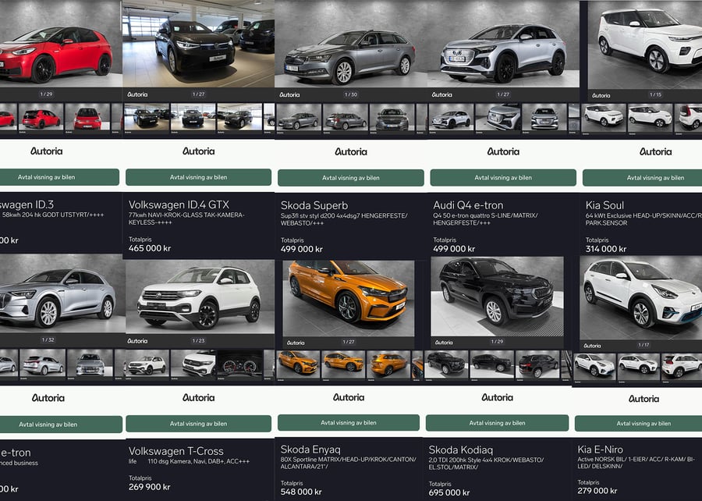Click 'Avtal visning av bilen' above Skoda Kodiaq title

[x=497, y=423]
